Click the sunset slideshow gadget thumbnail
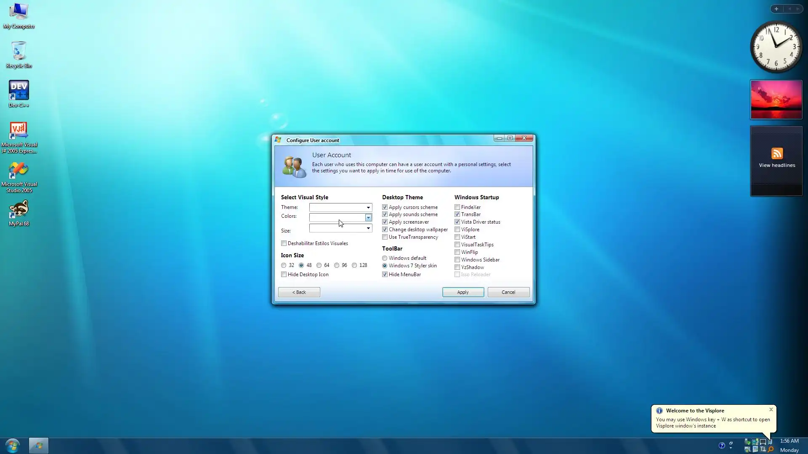Screen dimensions: 808x454 [x=776, y=100]
